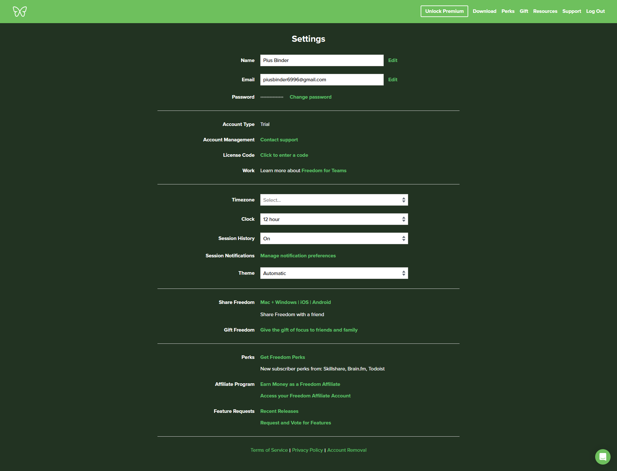Click the Mac + Windows share link
This screenshot has width=617, height=471.
278,302
